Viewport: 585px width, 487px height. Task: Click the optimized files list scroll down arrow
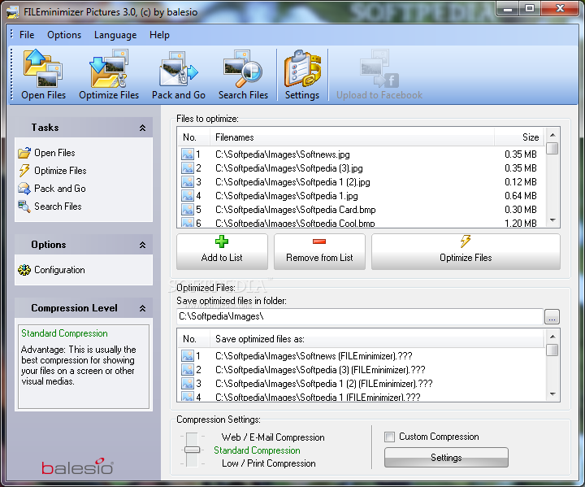coord(552,394)
